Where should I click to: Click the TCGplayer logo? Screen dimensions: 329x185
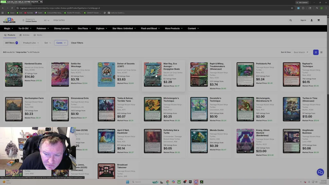point(9,20)
